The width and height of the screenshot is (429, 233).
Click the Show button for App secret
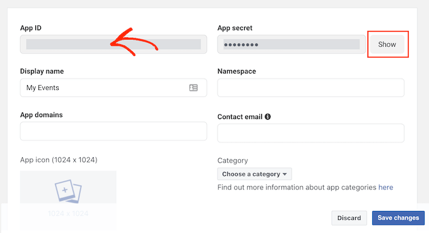click(x=387, y=44)
